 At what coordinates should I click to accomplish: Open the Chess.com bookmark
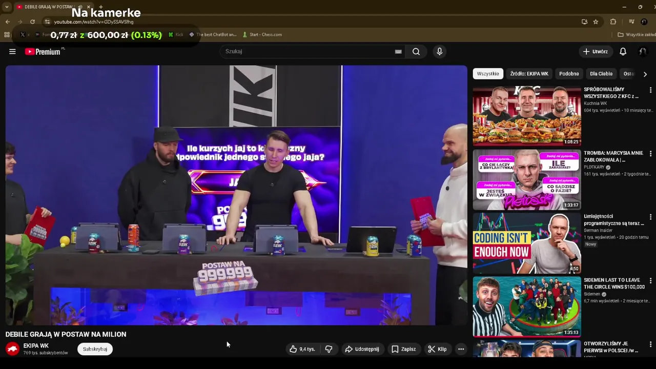coord(262,35)
